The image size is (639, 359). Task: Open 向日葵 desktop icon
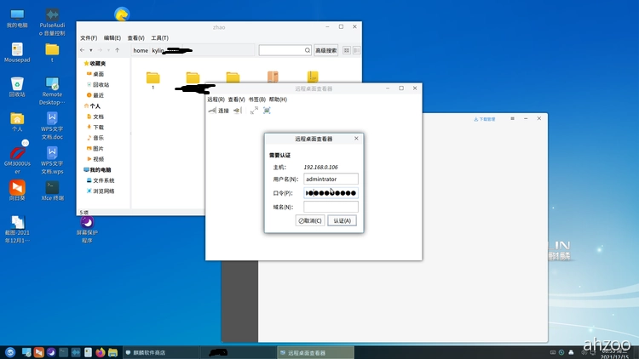click(17, 191)
